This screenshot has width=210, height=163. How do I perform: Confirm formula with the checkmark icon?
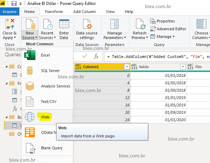point(84,56)
